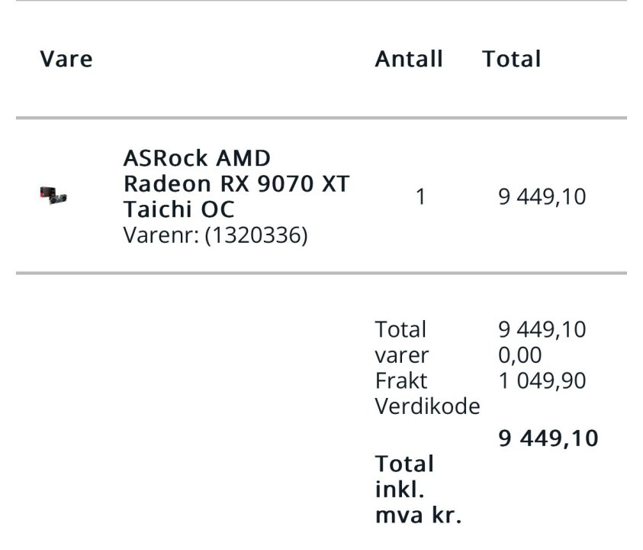
Task: Open the ASRock AMD Radeon RX 9070 XT Taichi OC product name
Action: pos(236,183)
